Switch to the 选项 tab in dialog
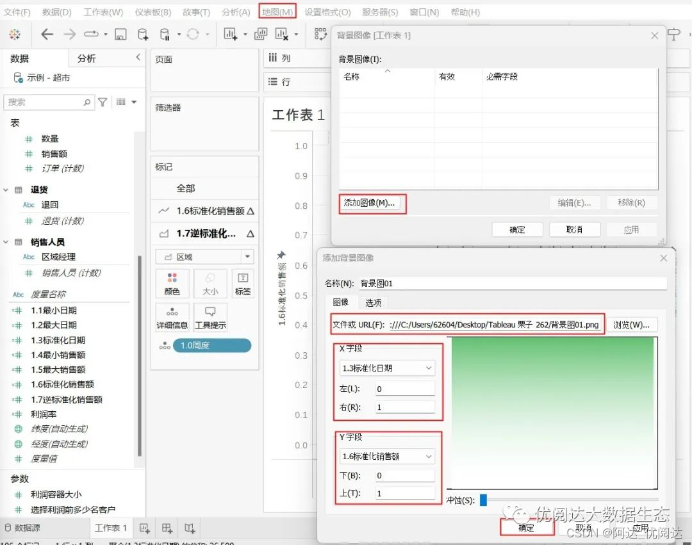 373,302
